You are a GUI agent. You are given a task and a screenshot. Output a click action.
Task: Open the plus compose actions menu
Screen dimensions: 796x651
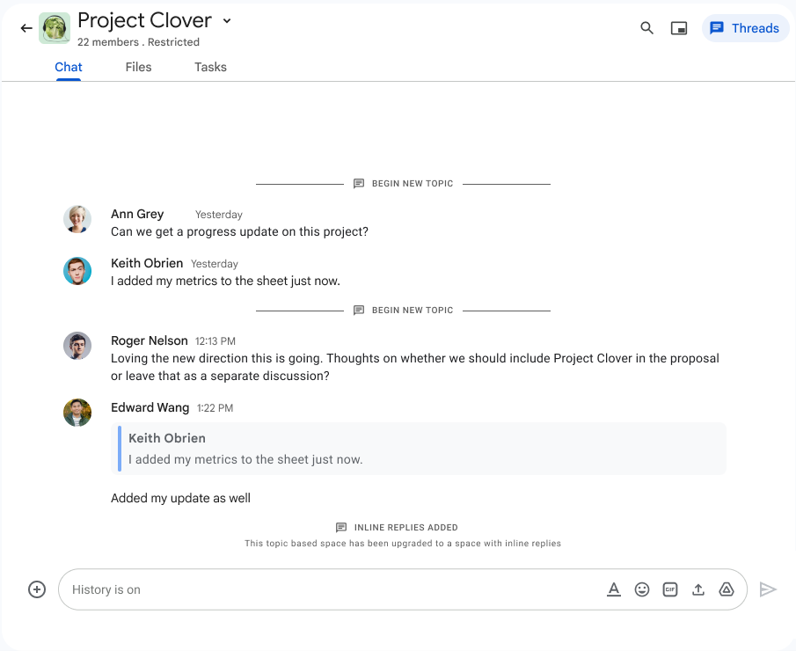(36, 589)
